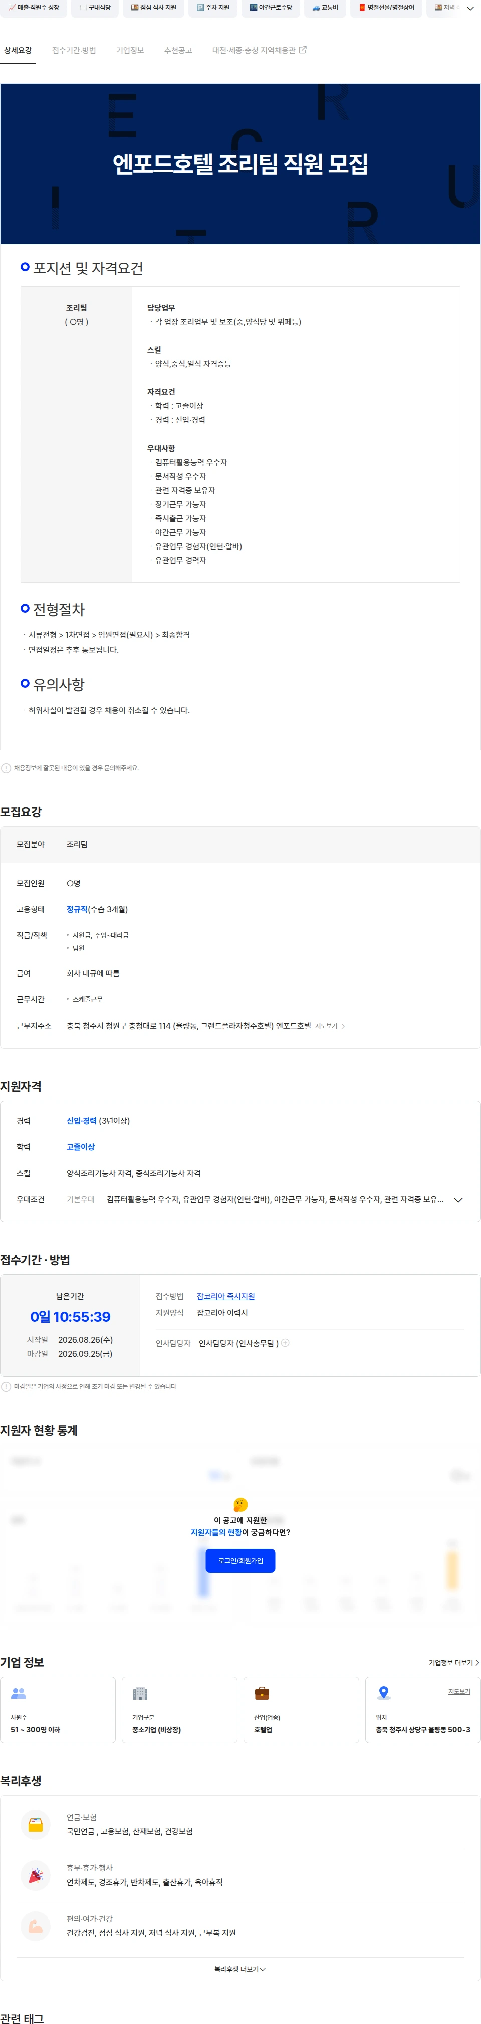Open the 추천공고 tab
The image size is (481, 2024).
point(178,50)
